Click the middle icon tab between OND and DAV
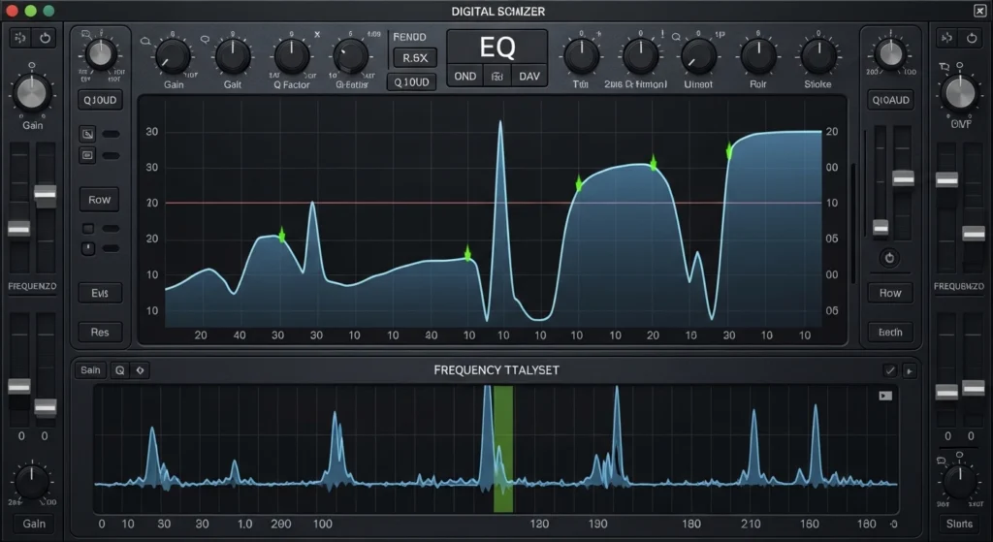The width and height of the screenshot is (993, 542). click(497, 77)
